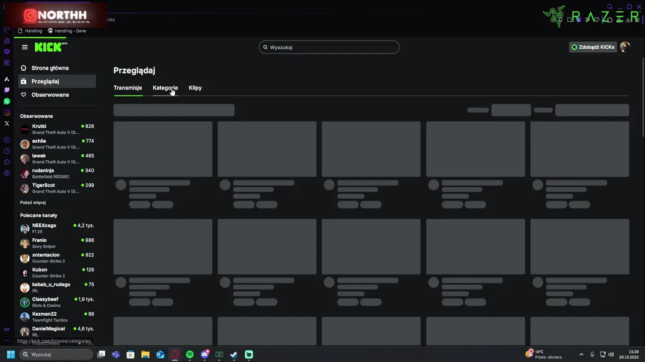Open browser history clock in sidebar
Screen dimensions: 645x362
click(x=7, y=151)
